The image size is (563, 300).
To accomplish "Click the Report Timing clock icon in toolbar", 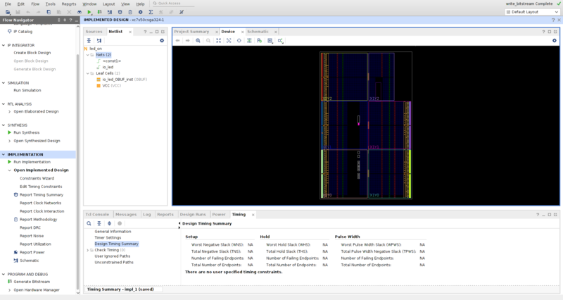I will (120, 12).
